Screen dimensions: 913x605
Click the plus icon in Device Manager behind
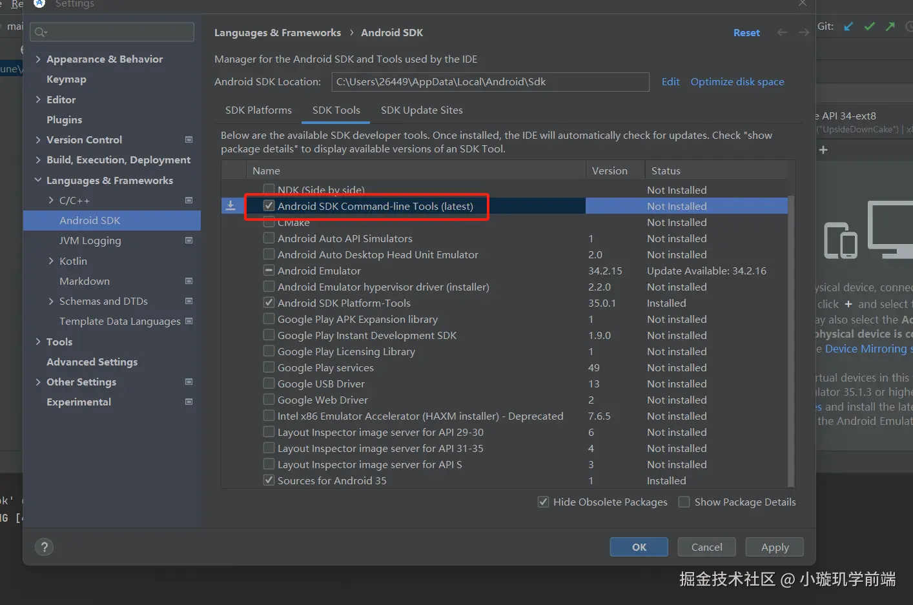tap(823, 150)
